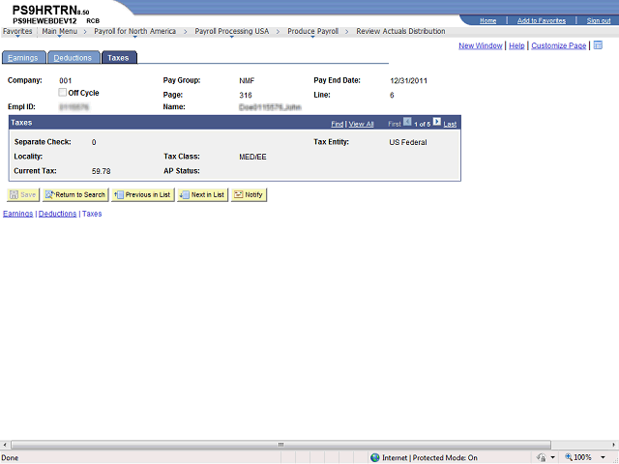
Task: Toggle the Off Cycle checkbox
Action: [62, 93]
